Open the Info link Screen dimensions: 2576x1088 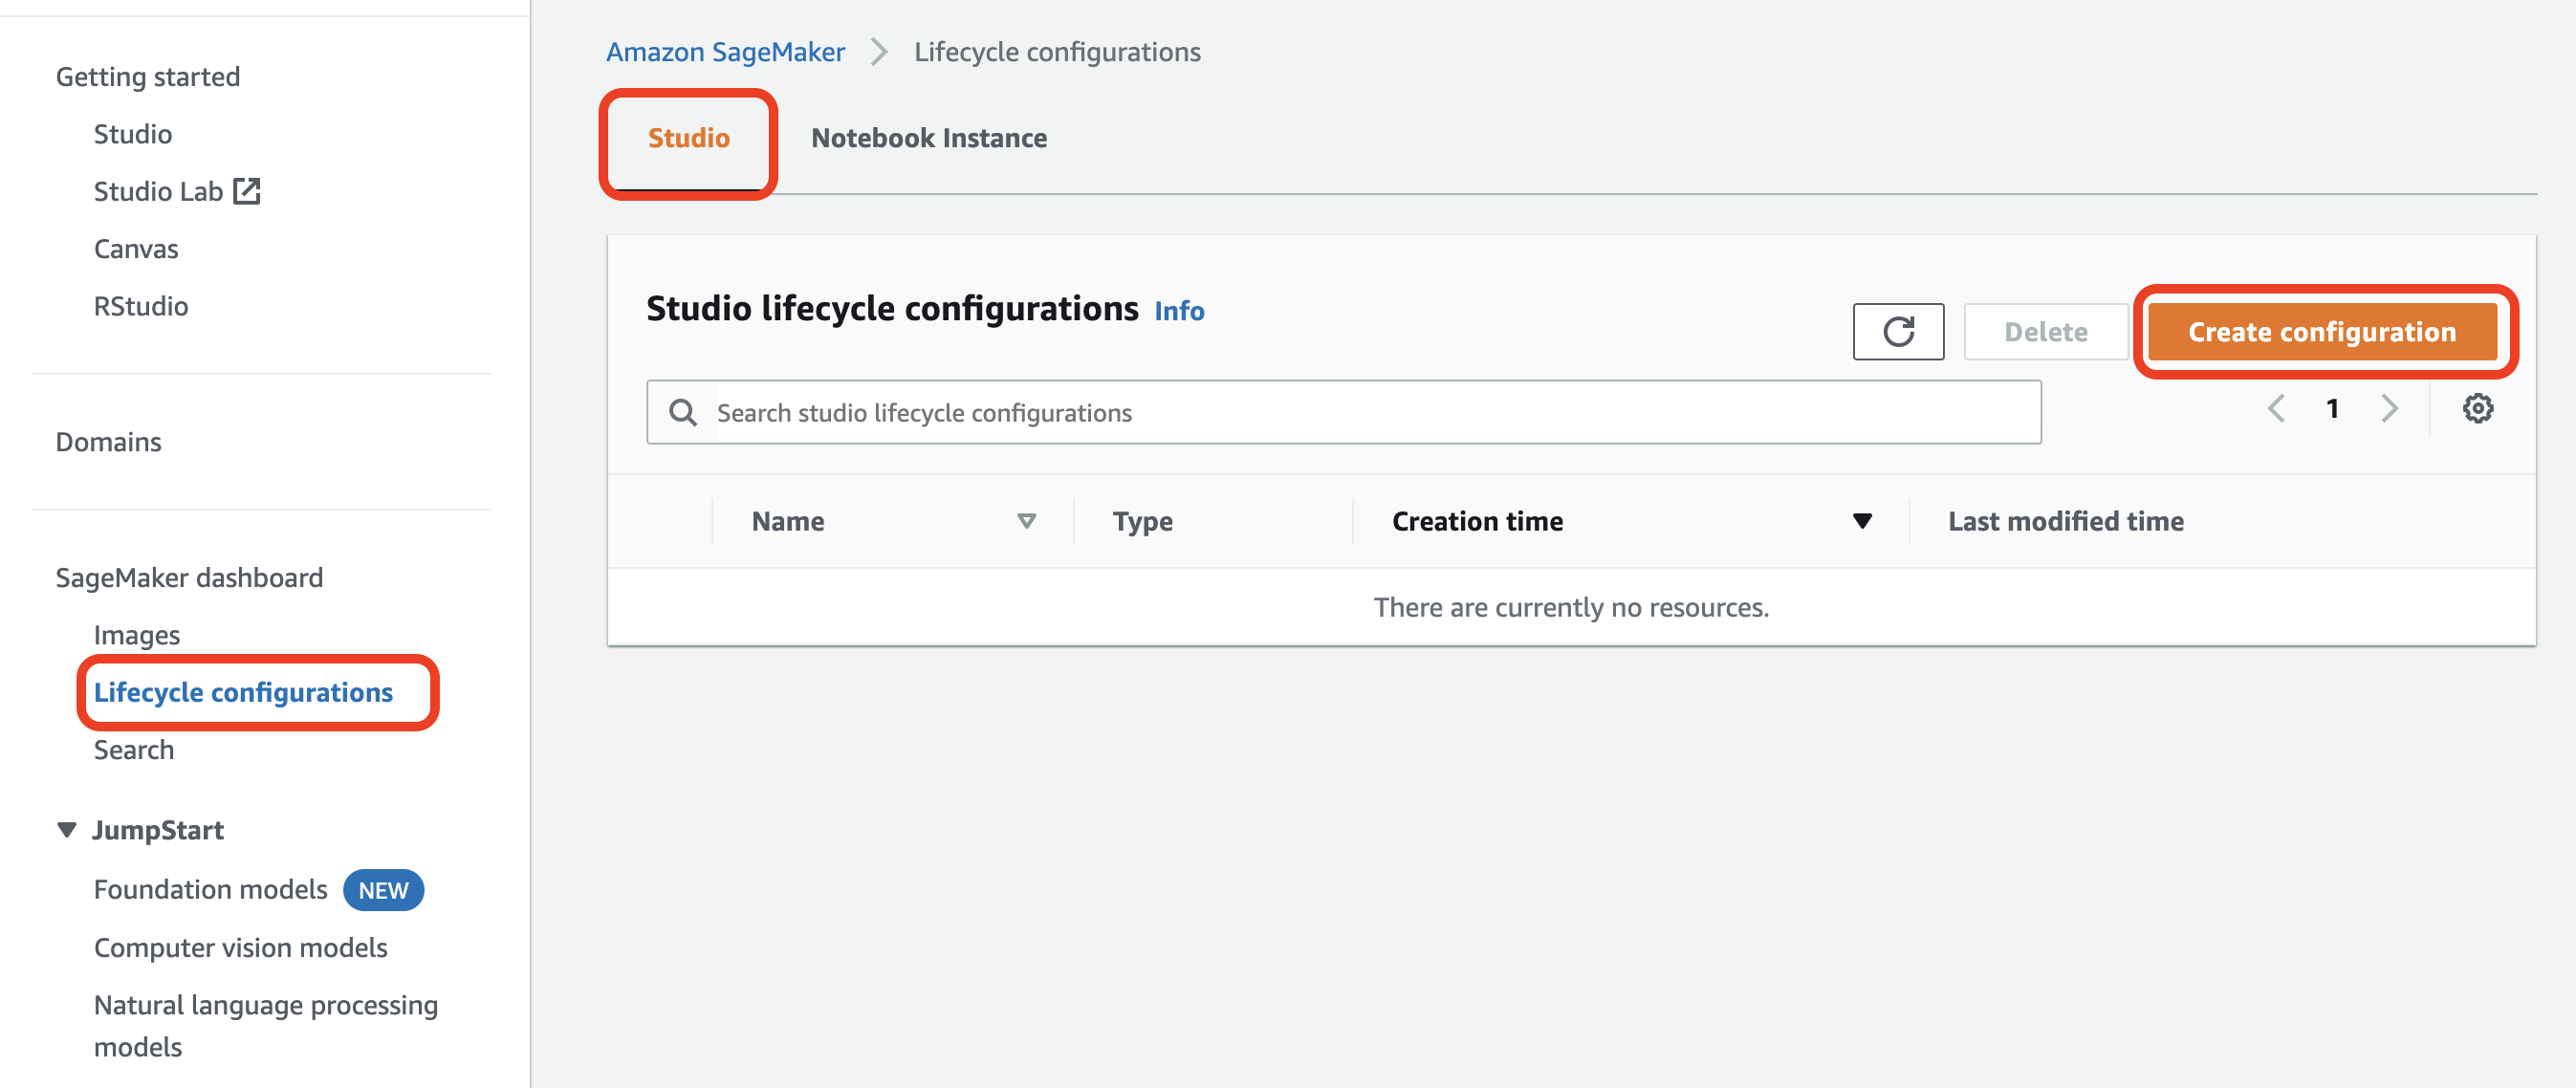pos(1178,311)
